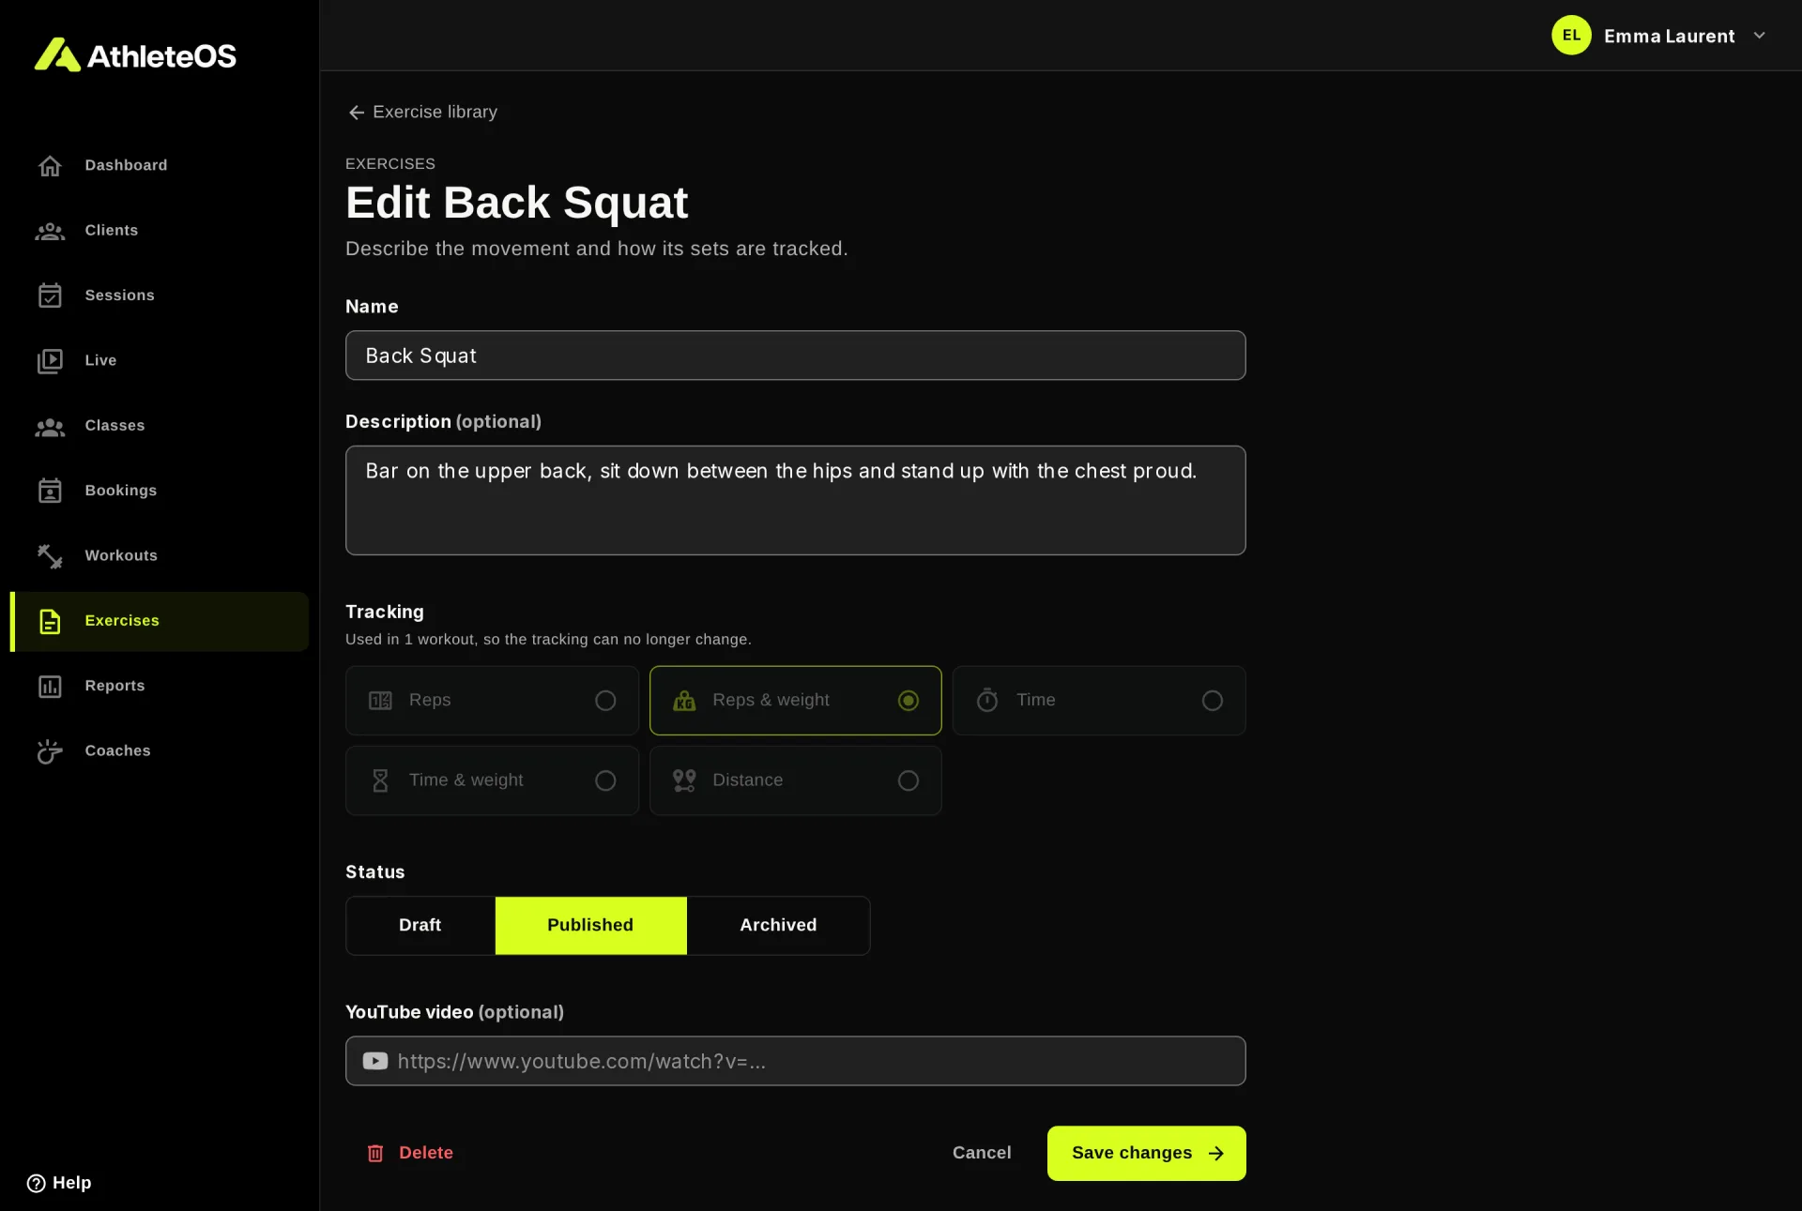Select the Time & weight radio button

tap(605, 780)
